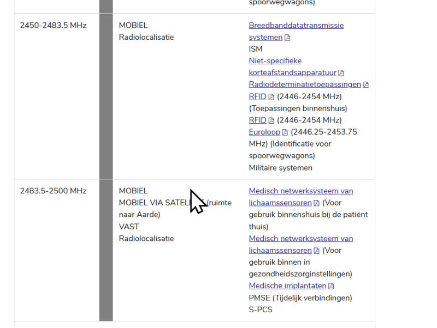The image size is (437, 328).
Task: Click the Euroloop link
Action: [x=264, y=132]
